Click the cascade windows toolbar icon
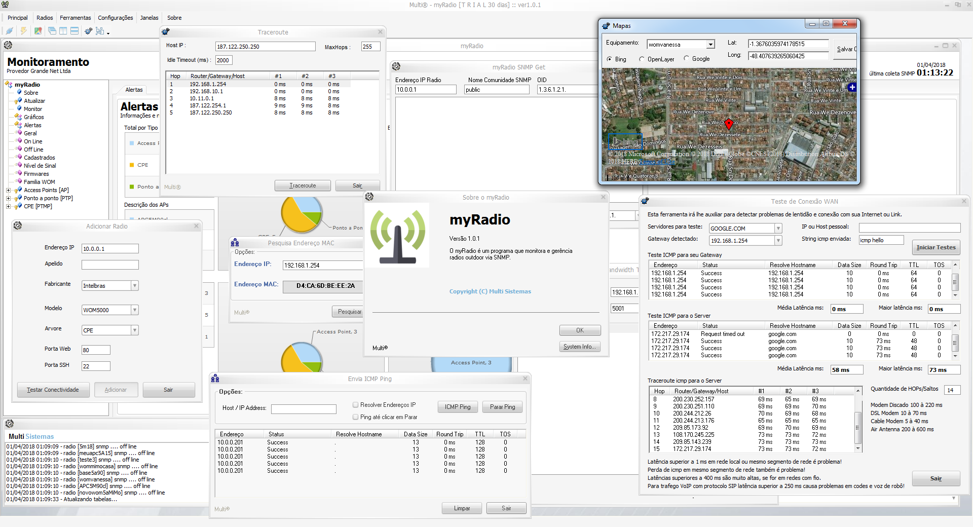Image resolution: width=973 pixels, height=527 pixels. pyautogui.click(x=52, y=31)
